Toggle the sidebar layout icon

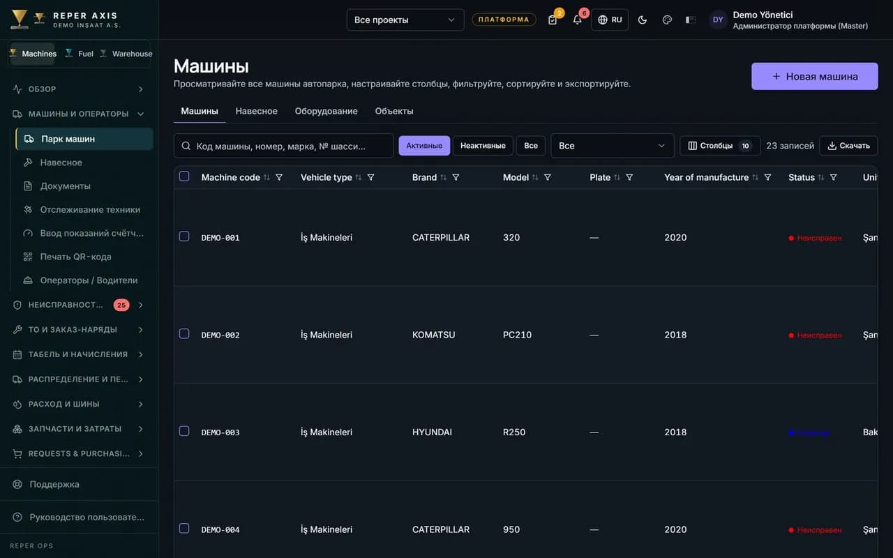point(691,20)
